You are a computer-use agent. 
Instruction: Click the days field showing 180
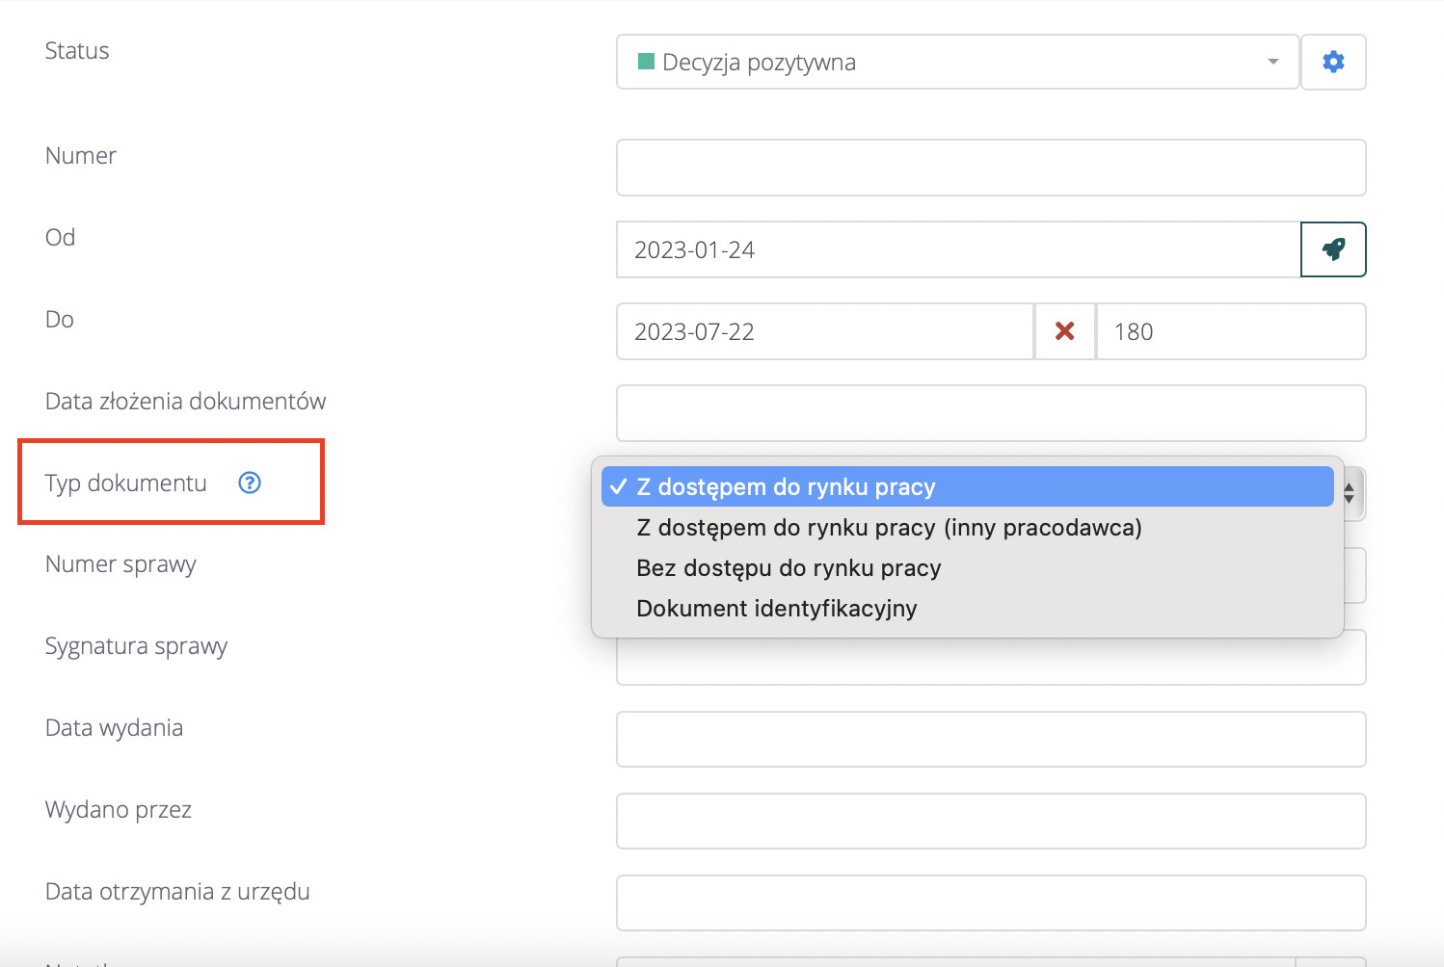point(1230,331)
